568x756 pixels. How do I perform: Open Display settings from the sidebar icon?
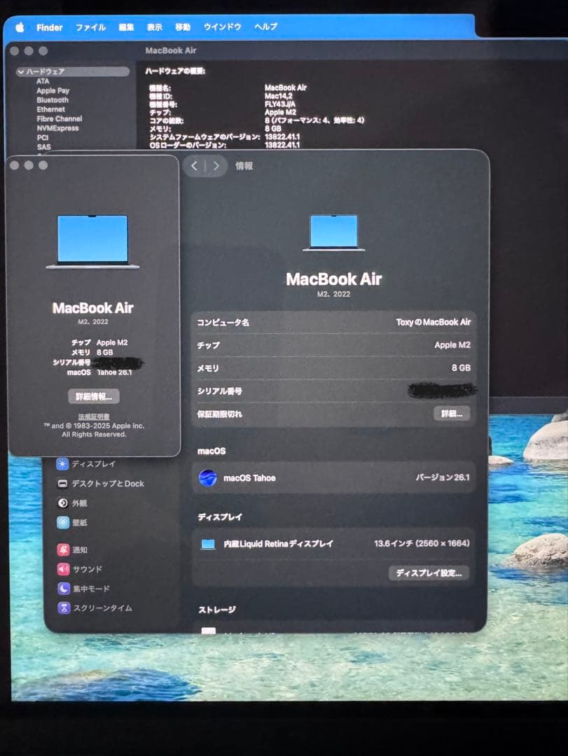tap(62, 463)
